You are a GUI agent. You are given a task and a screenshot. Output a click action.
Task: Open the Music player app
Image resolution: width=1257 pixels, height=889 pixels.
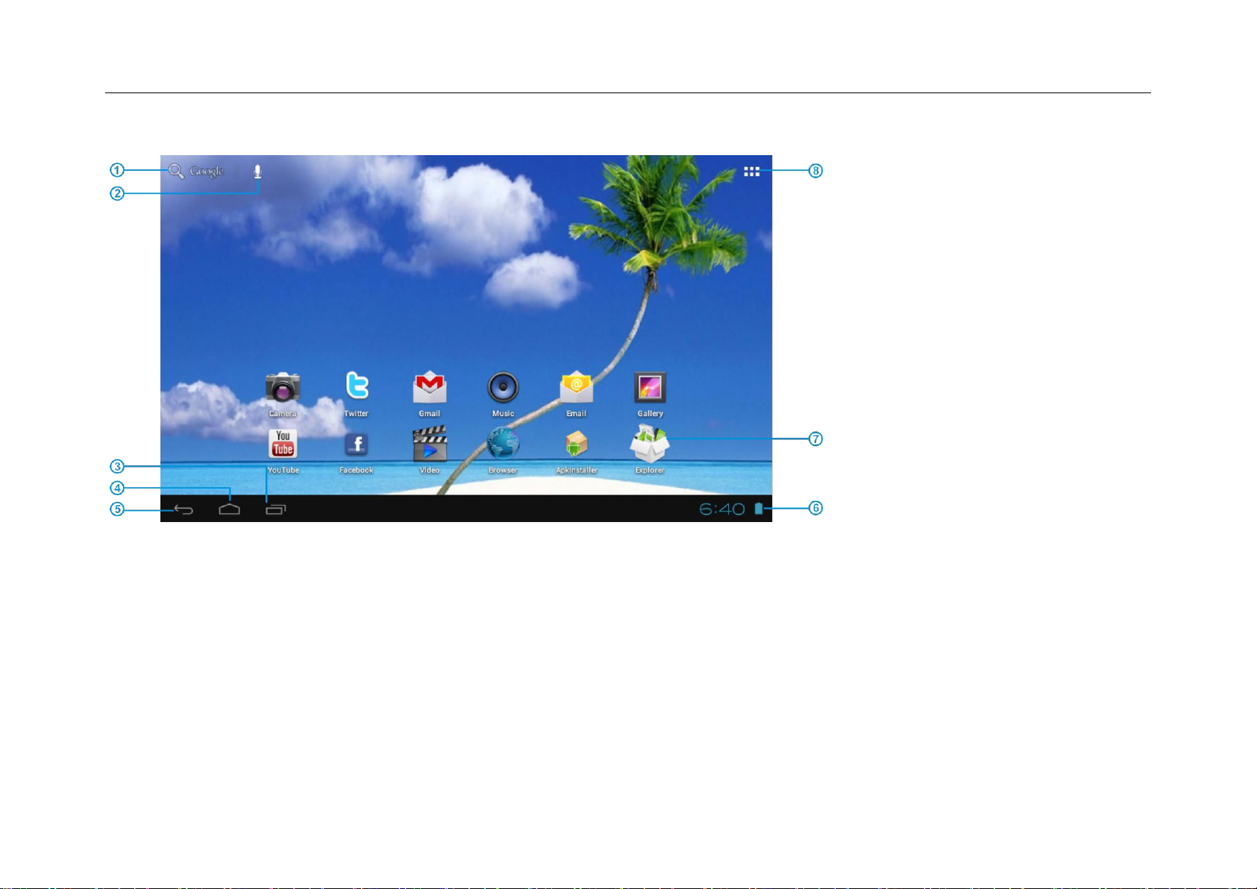503,388
